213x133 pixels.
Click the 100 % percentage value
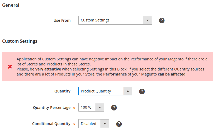click(x=87, y=108)
